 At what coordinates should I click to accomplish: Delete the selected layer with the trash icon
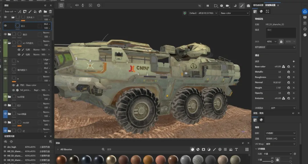50,12
